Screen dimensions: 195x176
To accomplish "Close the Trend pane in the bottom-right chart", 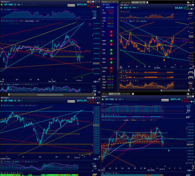I will [x=103, y=104].
